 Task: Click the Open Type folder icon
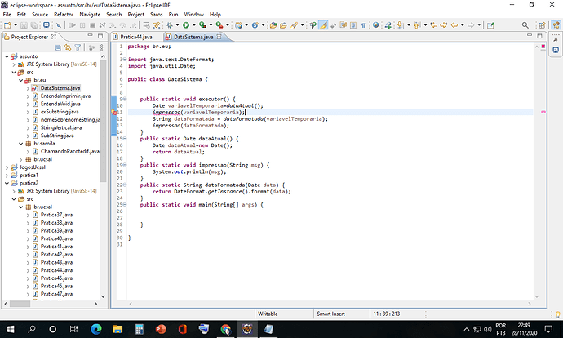click(273, 25)
